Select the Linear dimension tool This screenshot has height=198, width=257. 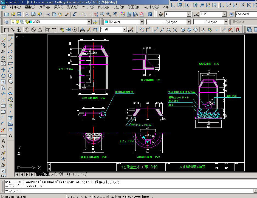click(x=7, y=30)
